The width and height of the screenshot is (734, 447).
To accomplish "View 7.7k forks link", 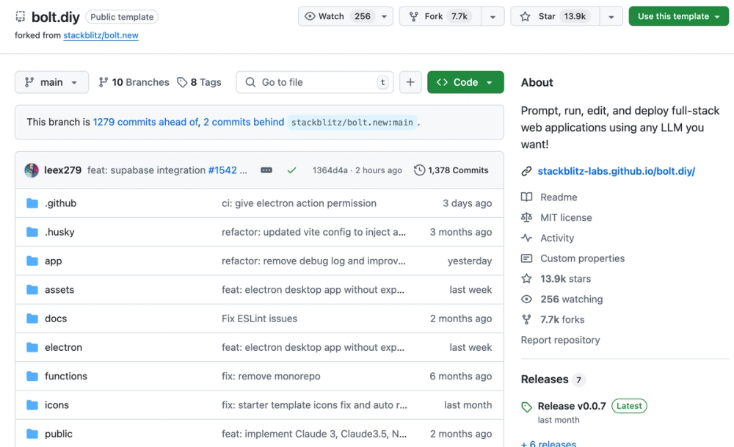I will click(562, 320).
